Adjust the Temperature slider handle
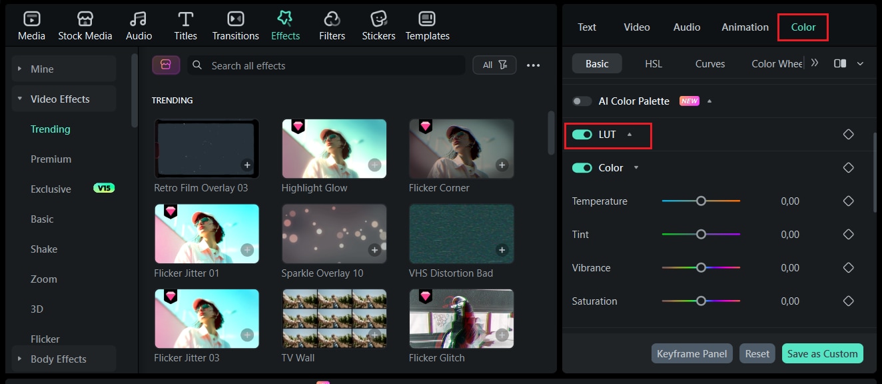Viewport: 882px width, 384px height. [701, 201]
